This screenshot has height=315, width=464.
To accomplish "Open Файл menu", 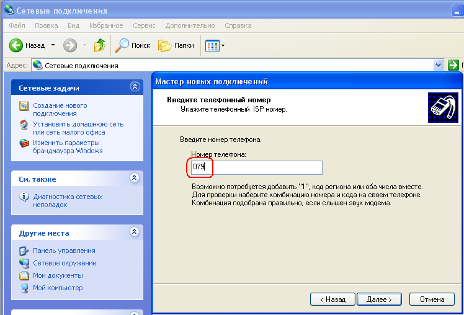I will click(17, 25).
